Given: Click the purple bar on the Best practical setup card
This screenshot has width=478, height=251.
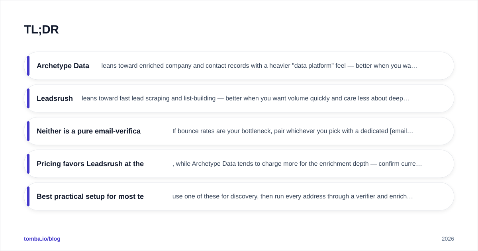Looking at the screenshot, I should (28, 196).
